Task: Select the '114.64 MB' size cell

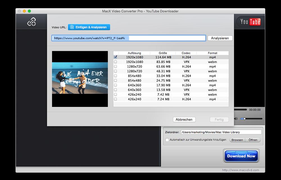Action: [163, 57]
